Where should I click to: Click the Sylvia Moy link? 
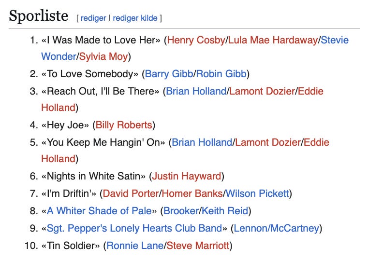pos(103,56)
